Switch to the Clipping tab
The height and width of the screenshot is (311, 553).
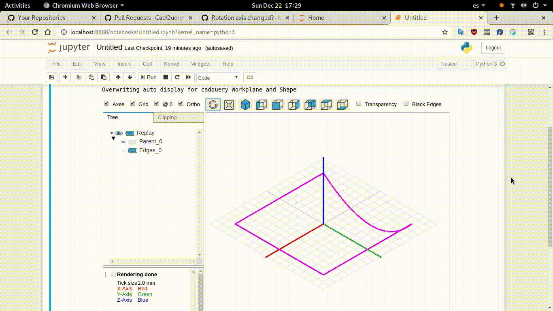pos(167,117)
